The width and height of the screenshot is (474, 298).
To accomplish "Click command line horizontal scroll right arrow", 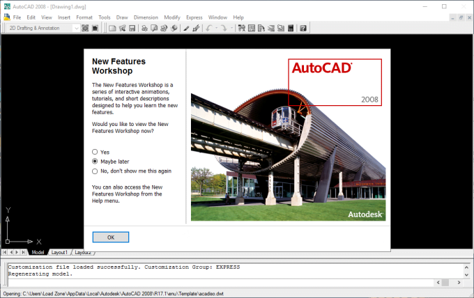I will point(459,283).
